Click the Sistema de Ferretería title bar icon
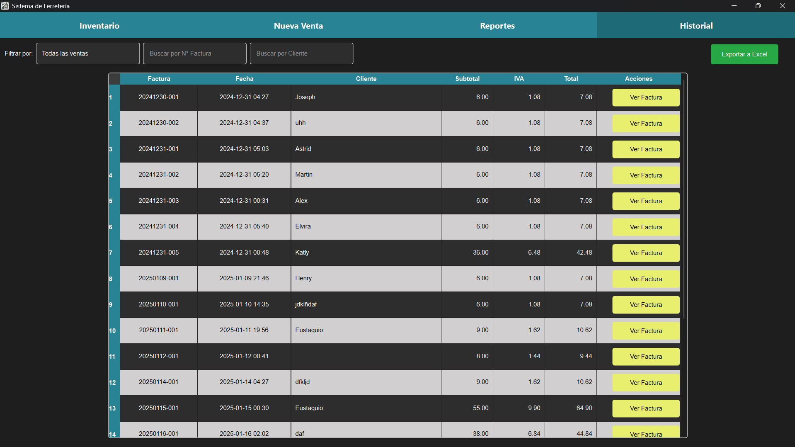Viewport: 795px width, 447px height. 5,6
